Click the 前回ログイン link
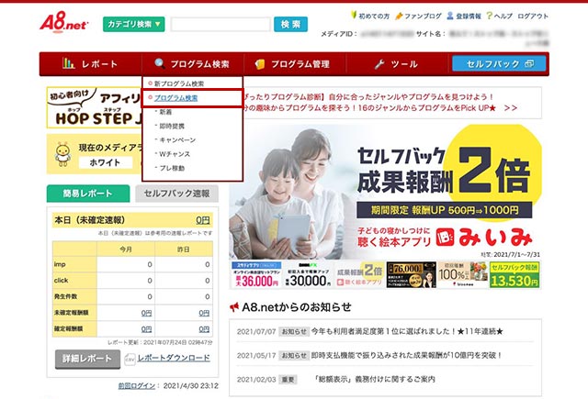Viewport: 588px width, 399px height. (x=137, y=386)
